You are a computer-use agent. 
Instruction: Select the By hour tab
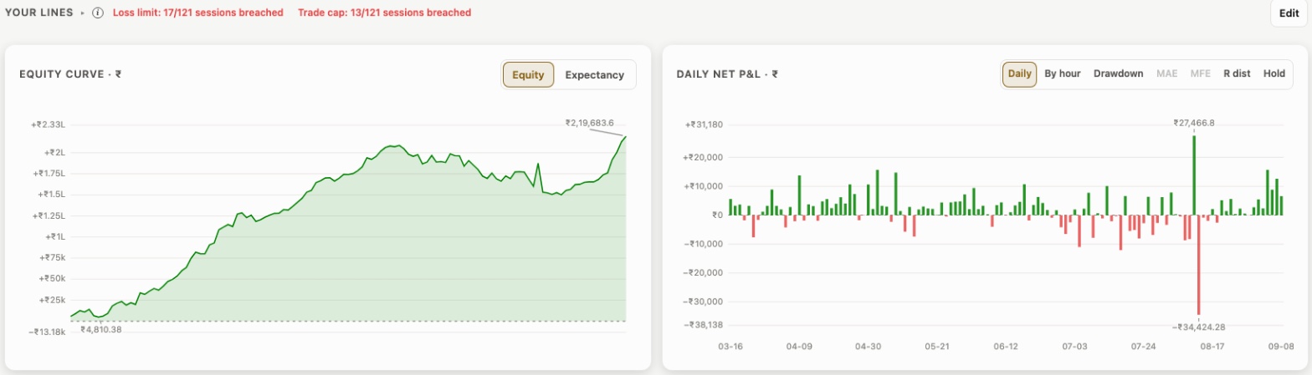1063,73
